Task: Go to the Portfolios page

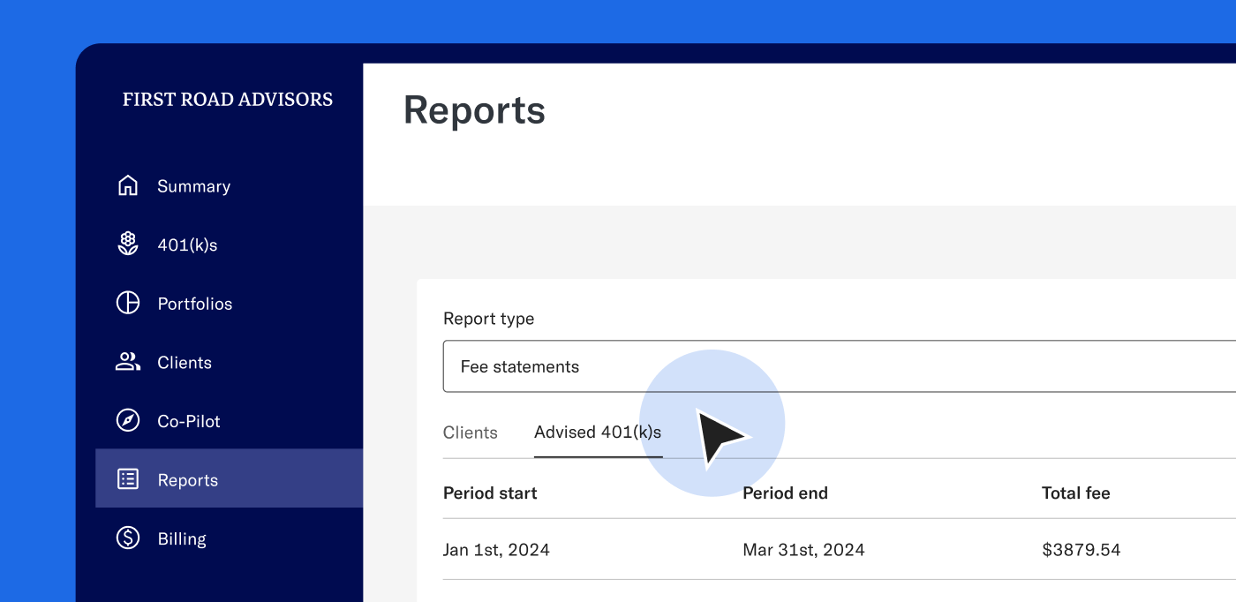Action: point(195,303)
